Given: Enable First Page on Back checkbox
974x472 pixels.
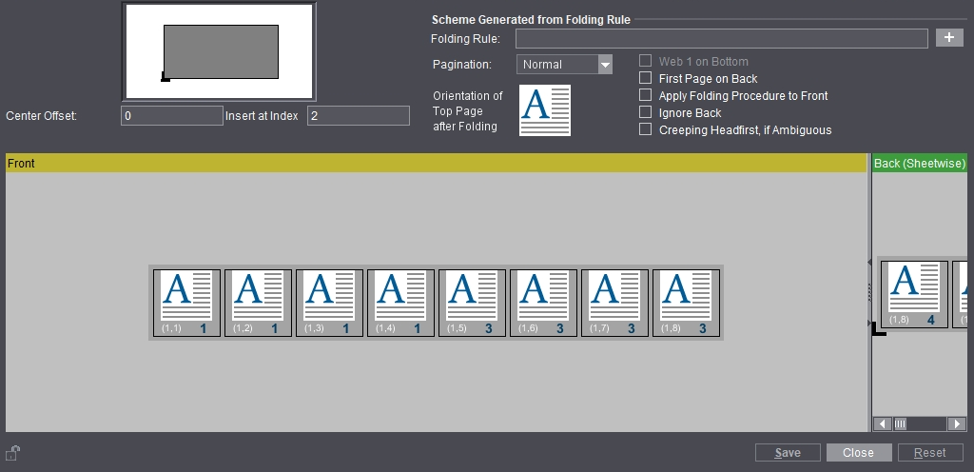Looking at the screenshot, I should point(646,79).
